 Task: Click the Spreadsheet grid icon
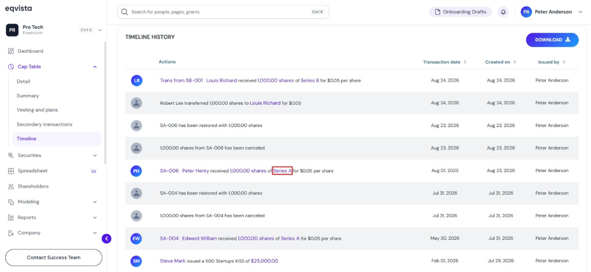click(11, 171)
